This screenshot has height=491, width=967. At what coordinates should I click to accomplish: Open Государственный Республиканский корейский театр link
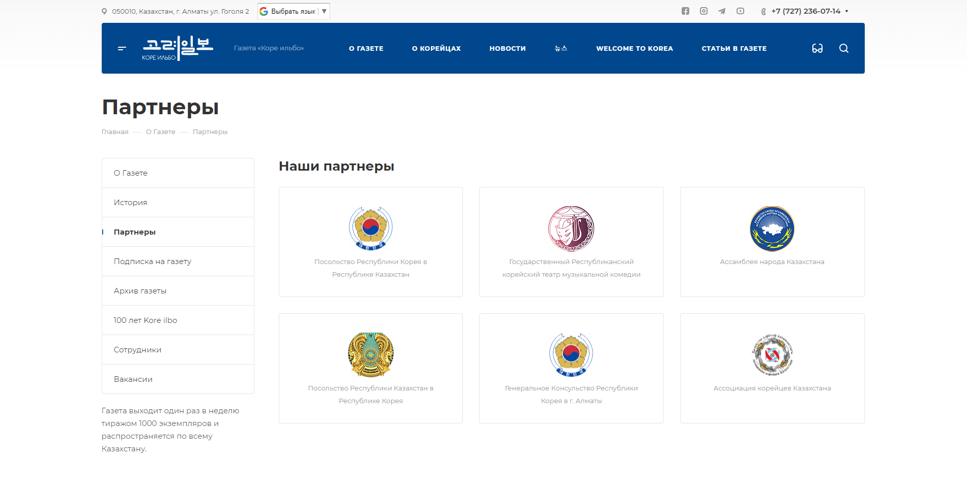(x=571, y=268)
